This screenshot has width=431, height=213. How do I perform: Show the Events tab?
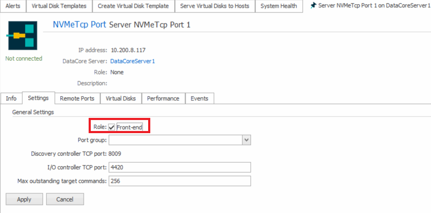coord(199,98)
